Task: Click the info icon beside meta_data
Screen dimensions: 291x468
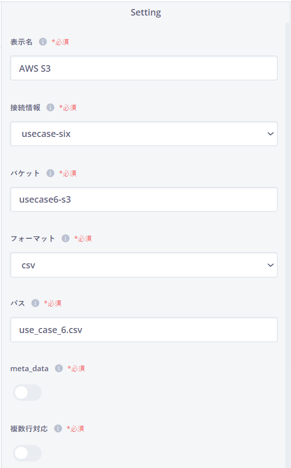Action: click(59, 368)
